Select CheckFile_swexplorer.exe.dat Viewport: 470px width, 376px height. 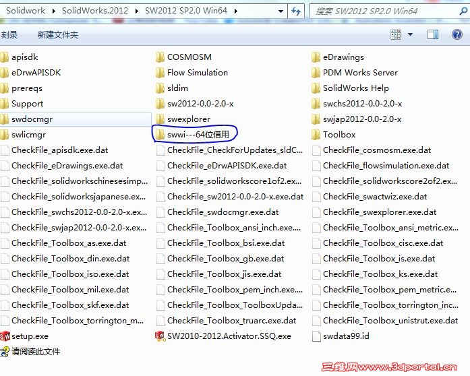[x=374, y=212]
